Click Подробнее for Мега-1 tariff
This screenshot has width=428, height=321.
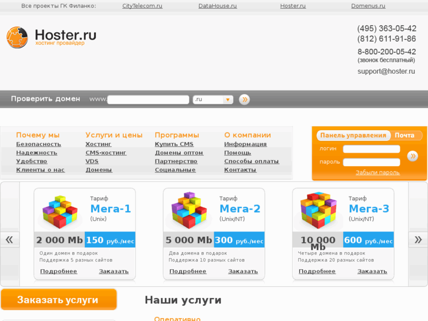(59, 272)
